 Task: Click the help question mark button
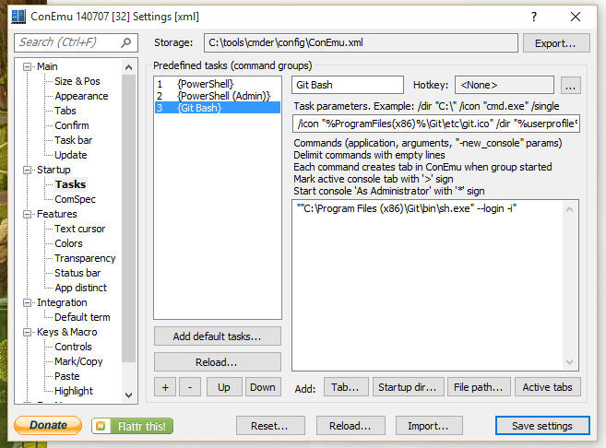pos(534,17)
